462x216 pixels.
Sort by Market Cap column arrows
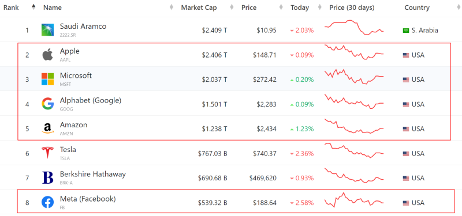click(232, 7)
